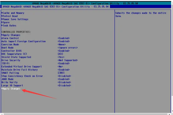Select the JBOD Mode label
Viewport: 173px width, 115px height.
coord(7,79)
